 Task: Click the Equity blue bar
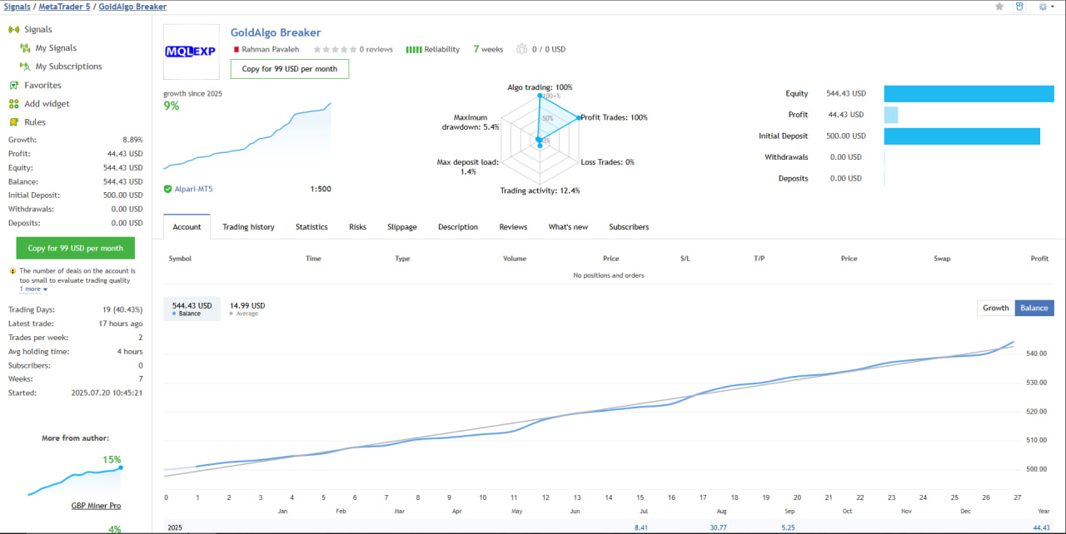coord(965,94)
